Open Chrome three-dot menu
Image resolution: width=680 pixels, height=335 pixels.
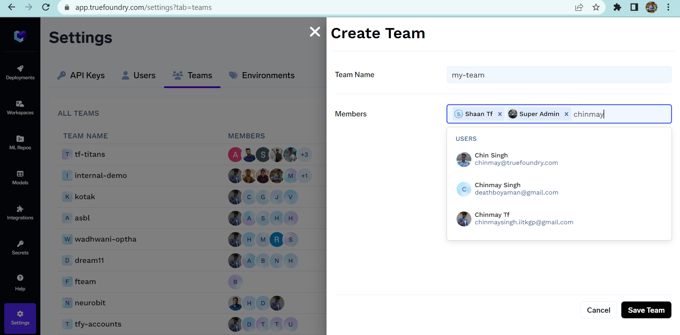click(x=668, y=7)
